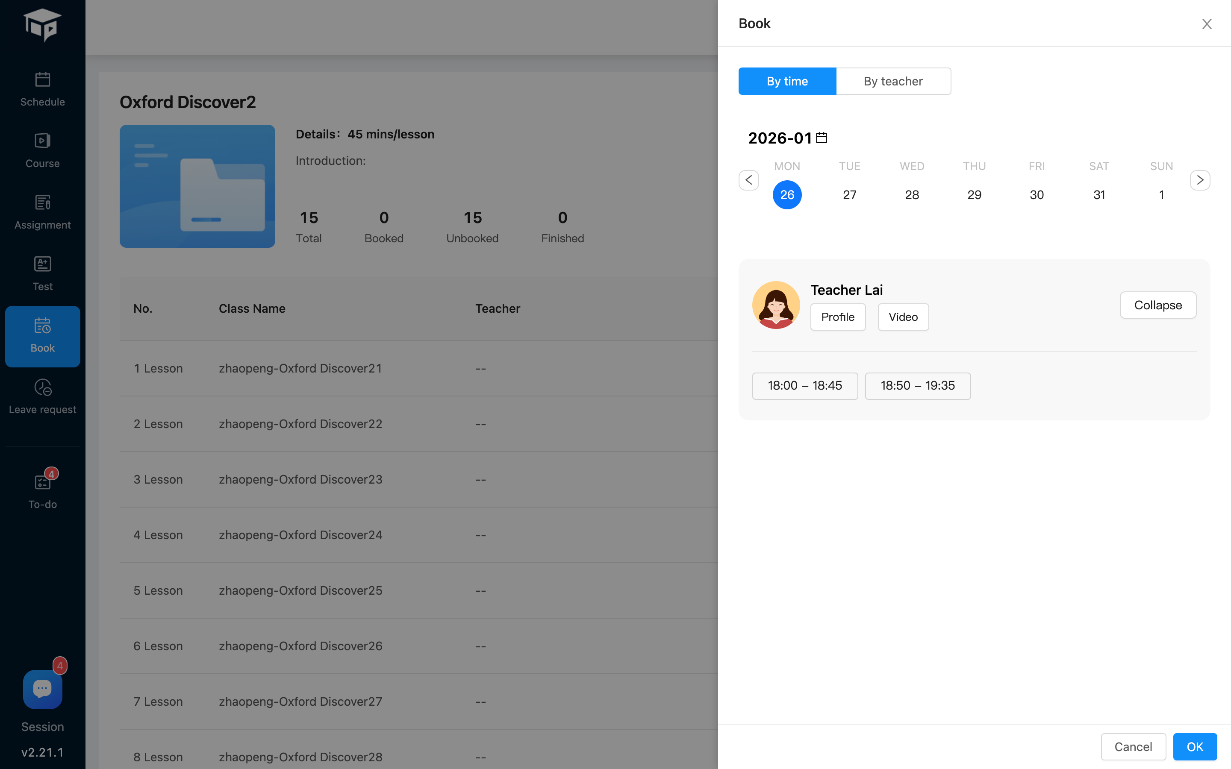Go to Assignment in sidebar

pos(42,211)
